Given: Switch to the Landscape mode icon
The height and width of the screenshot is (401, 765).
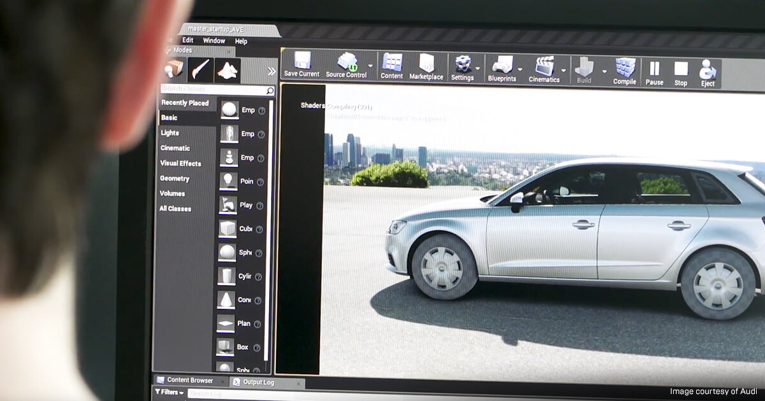Looking at the screenshot, I should 227,70.
